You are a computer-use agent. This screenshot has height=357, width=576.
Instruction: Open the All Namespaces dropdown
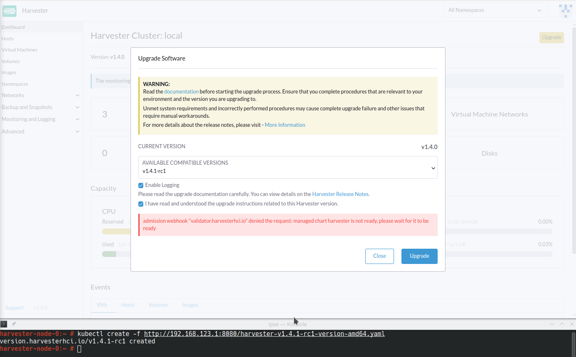click(496, 10)
